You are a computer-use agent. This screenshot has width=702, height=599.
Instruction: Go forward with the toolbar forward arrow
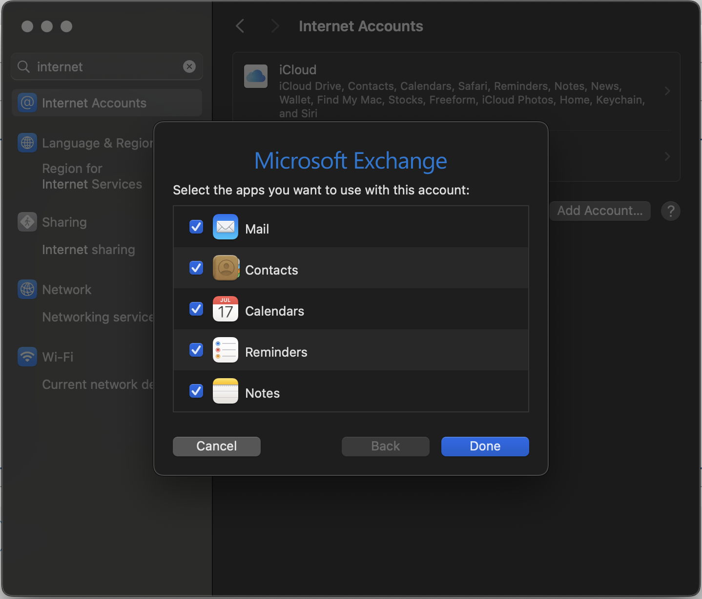point(275,26)
